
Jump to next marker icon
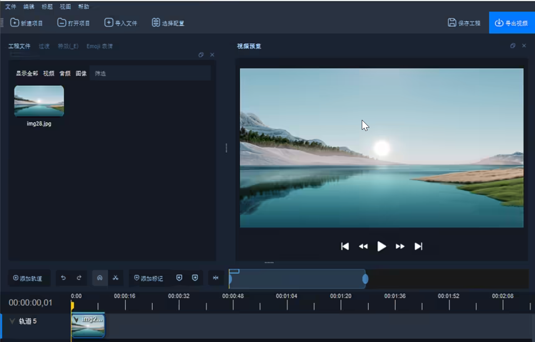point(195,278)
